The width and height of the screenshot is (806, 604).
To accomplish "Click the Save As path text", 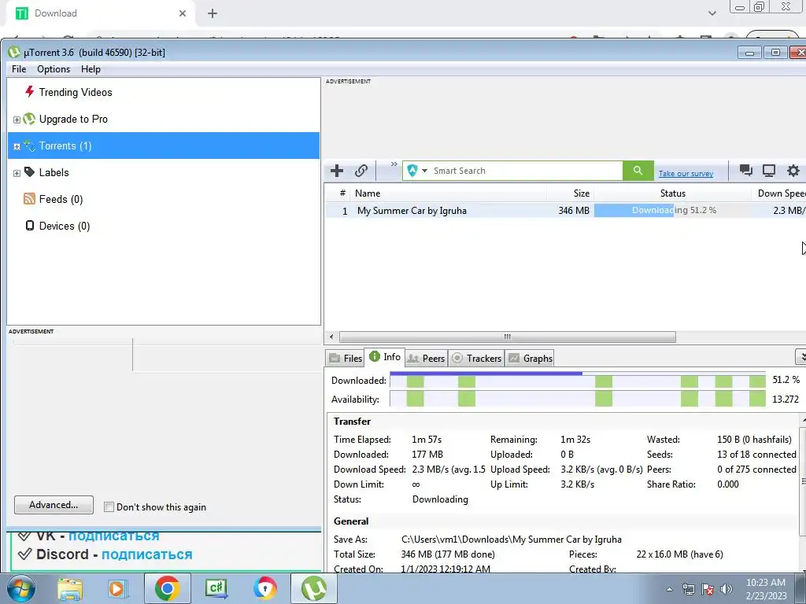I will 512,540.
